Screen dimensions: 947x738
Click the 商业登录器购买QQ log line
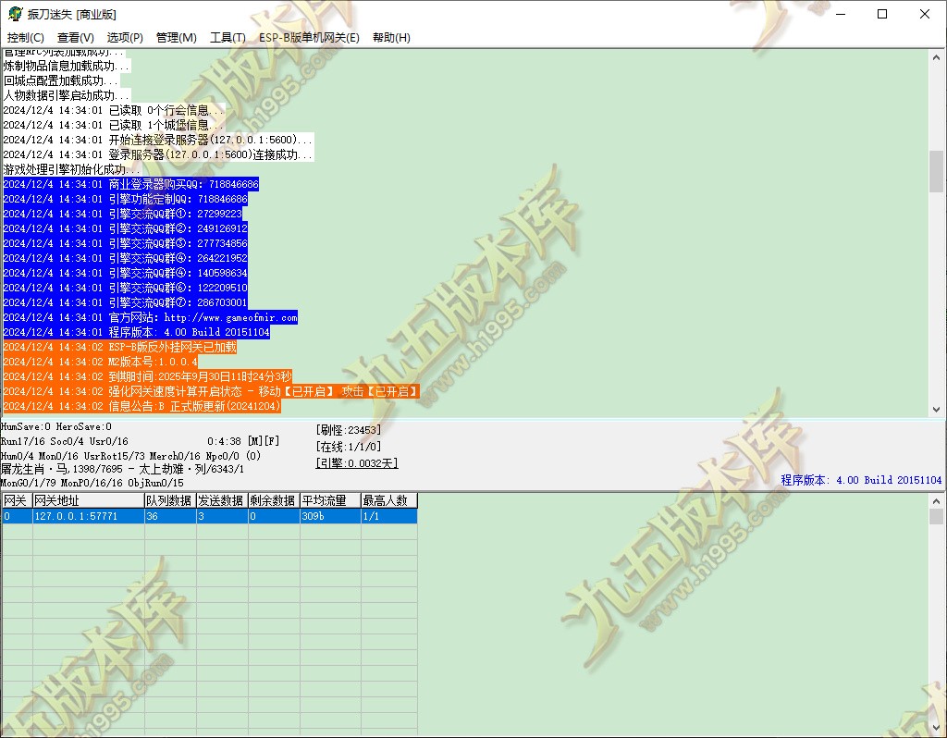click(x=131, y=184)
